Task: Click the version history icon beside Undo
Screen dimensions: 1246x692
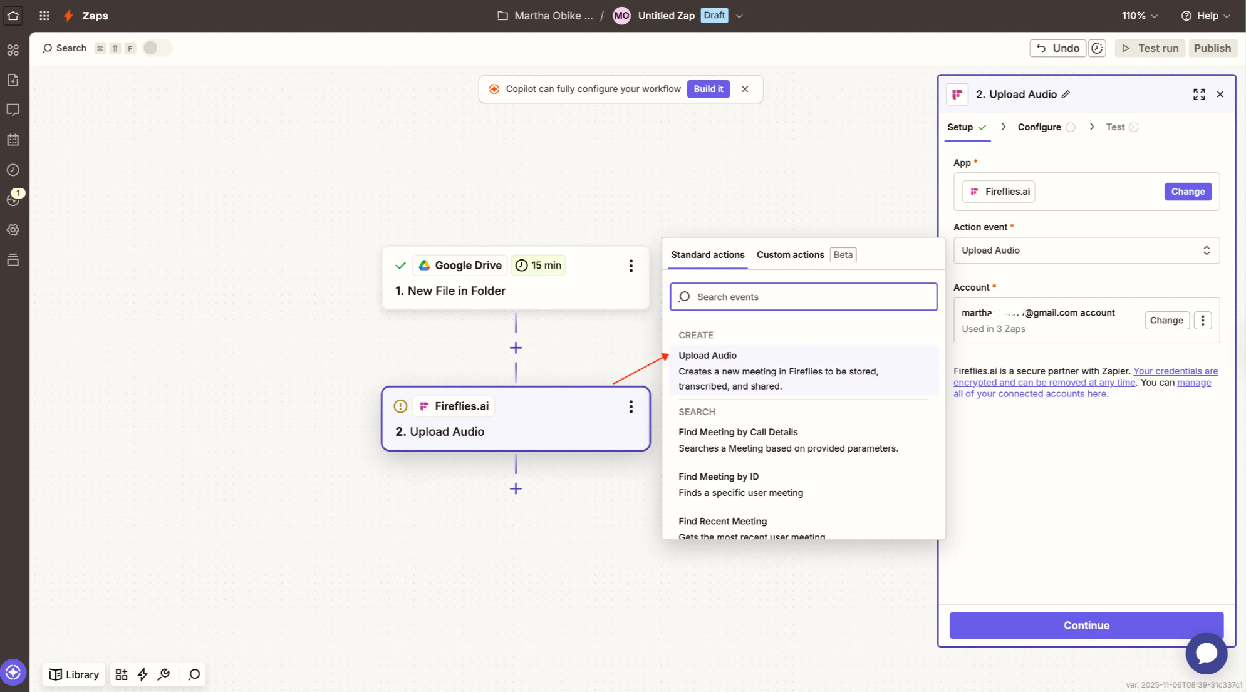Action: pos(1097,48)
